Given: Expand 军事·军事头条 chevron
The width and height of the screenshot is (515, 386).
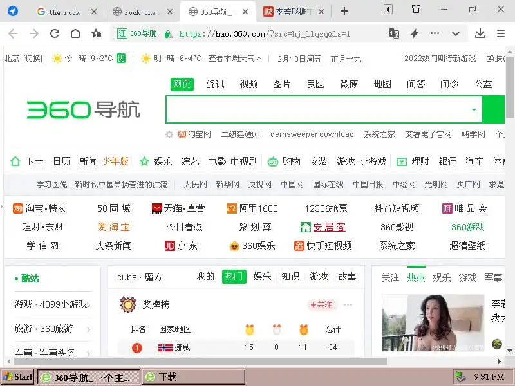Looking at the screenshot, I should [89, 353].
